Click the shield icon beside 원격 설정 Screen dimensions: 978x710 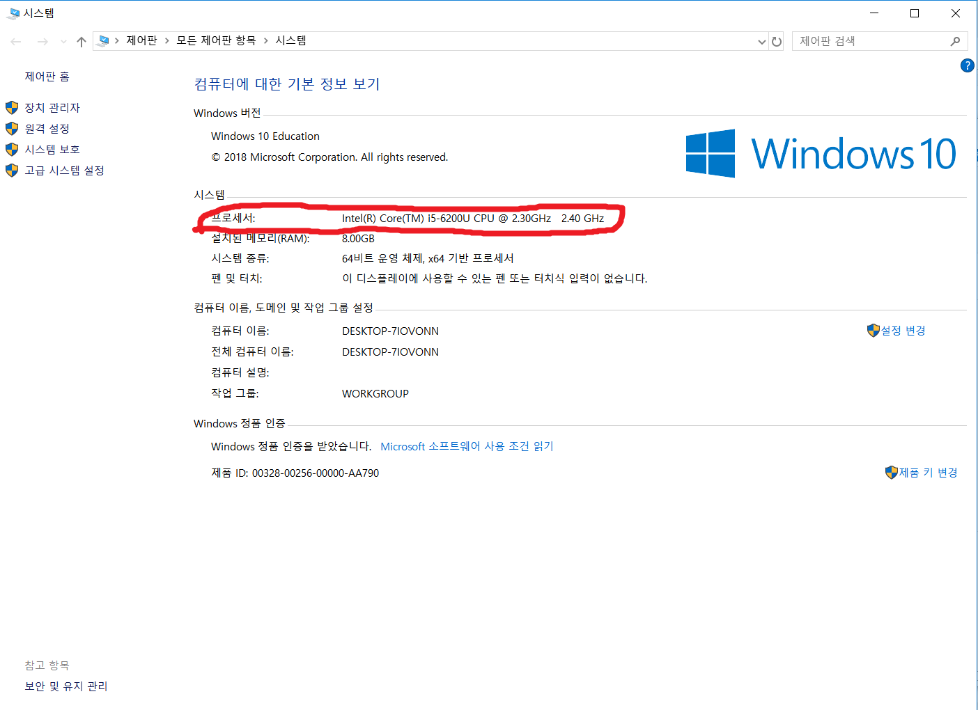click(x=12, y=129)
